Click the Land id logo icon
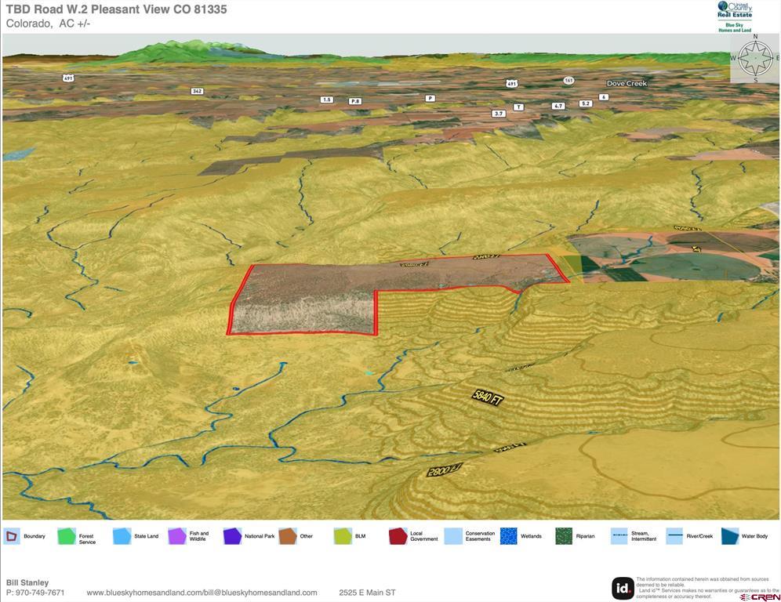781x602 pixels. pos(623,587)
